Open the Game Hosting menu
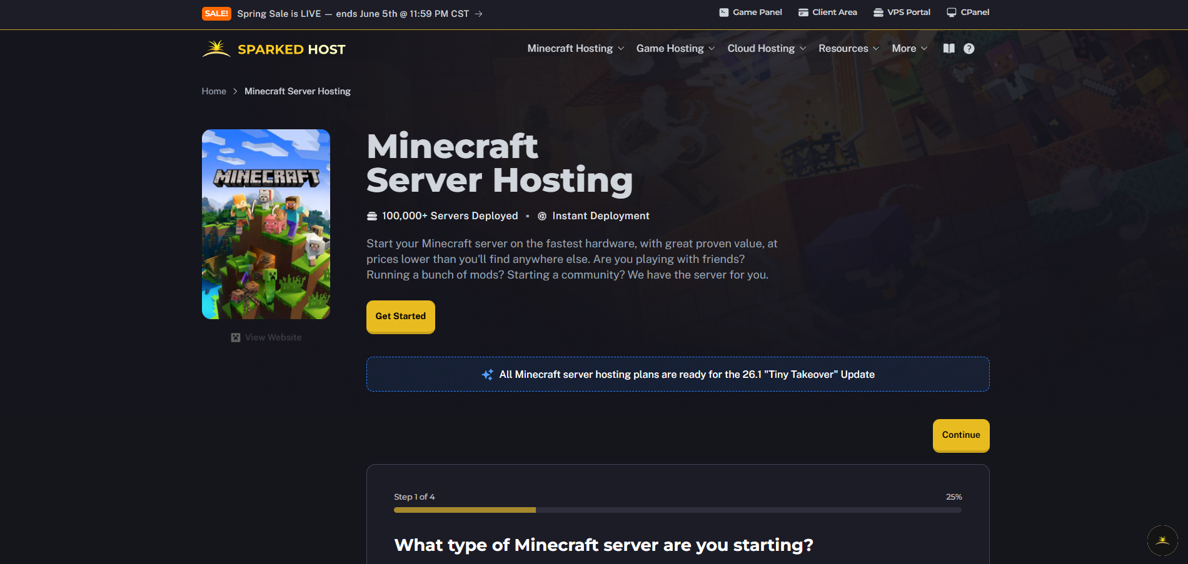 tap(670, 49)
